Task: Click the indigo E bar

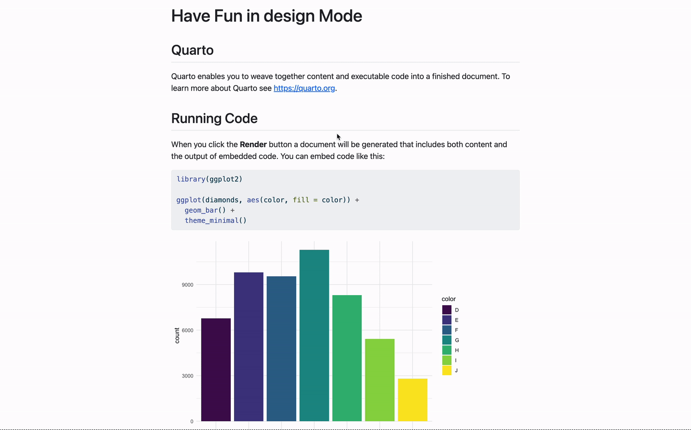Action: click(x=249, y=347)
